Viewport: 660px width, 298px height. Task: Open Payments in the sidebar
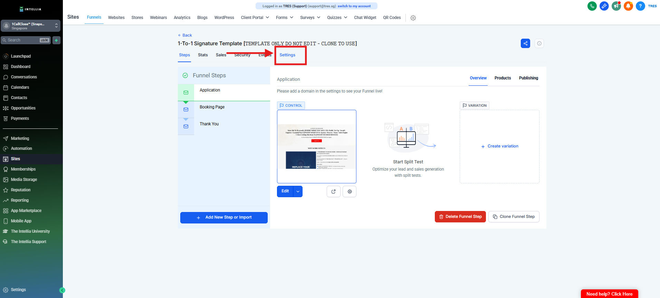tap(20, 118)
